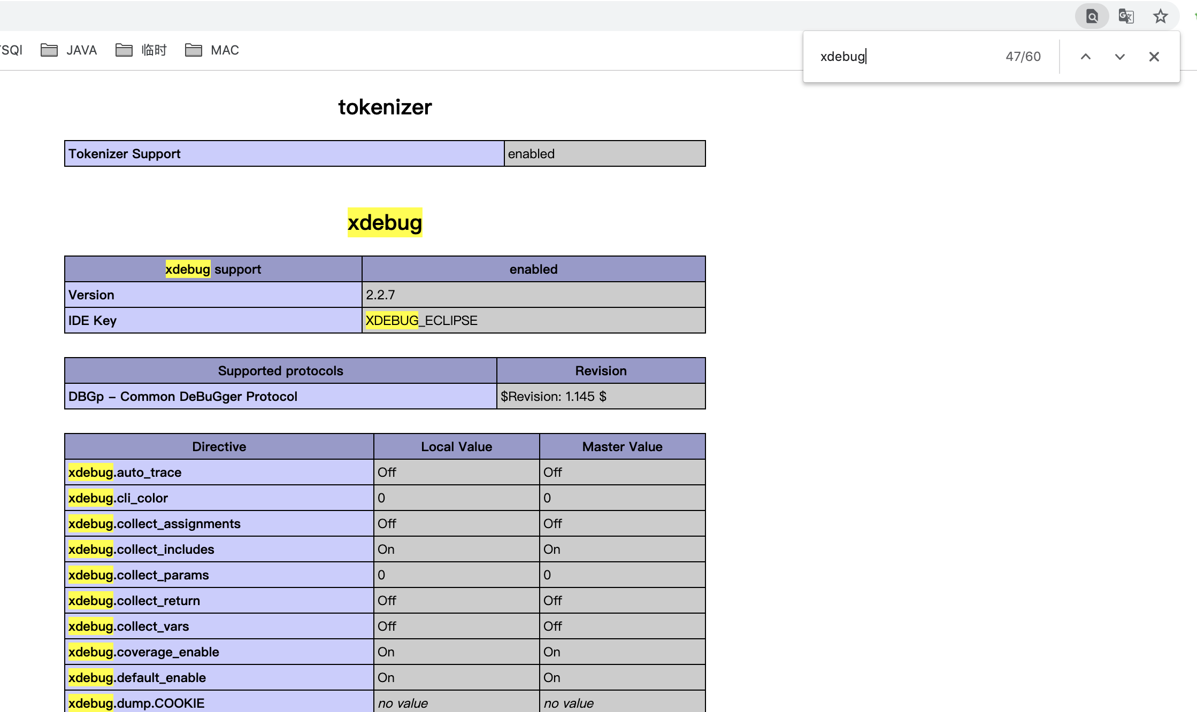The height and width of the screenshot is (712, 1197).
Task: Close the find bar
Action: (1154, 57)
